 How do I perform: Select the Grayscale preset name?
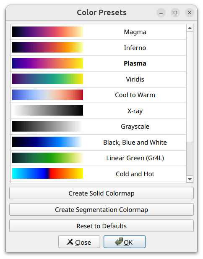(x=135, y=127)
